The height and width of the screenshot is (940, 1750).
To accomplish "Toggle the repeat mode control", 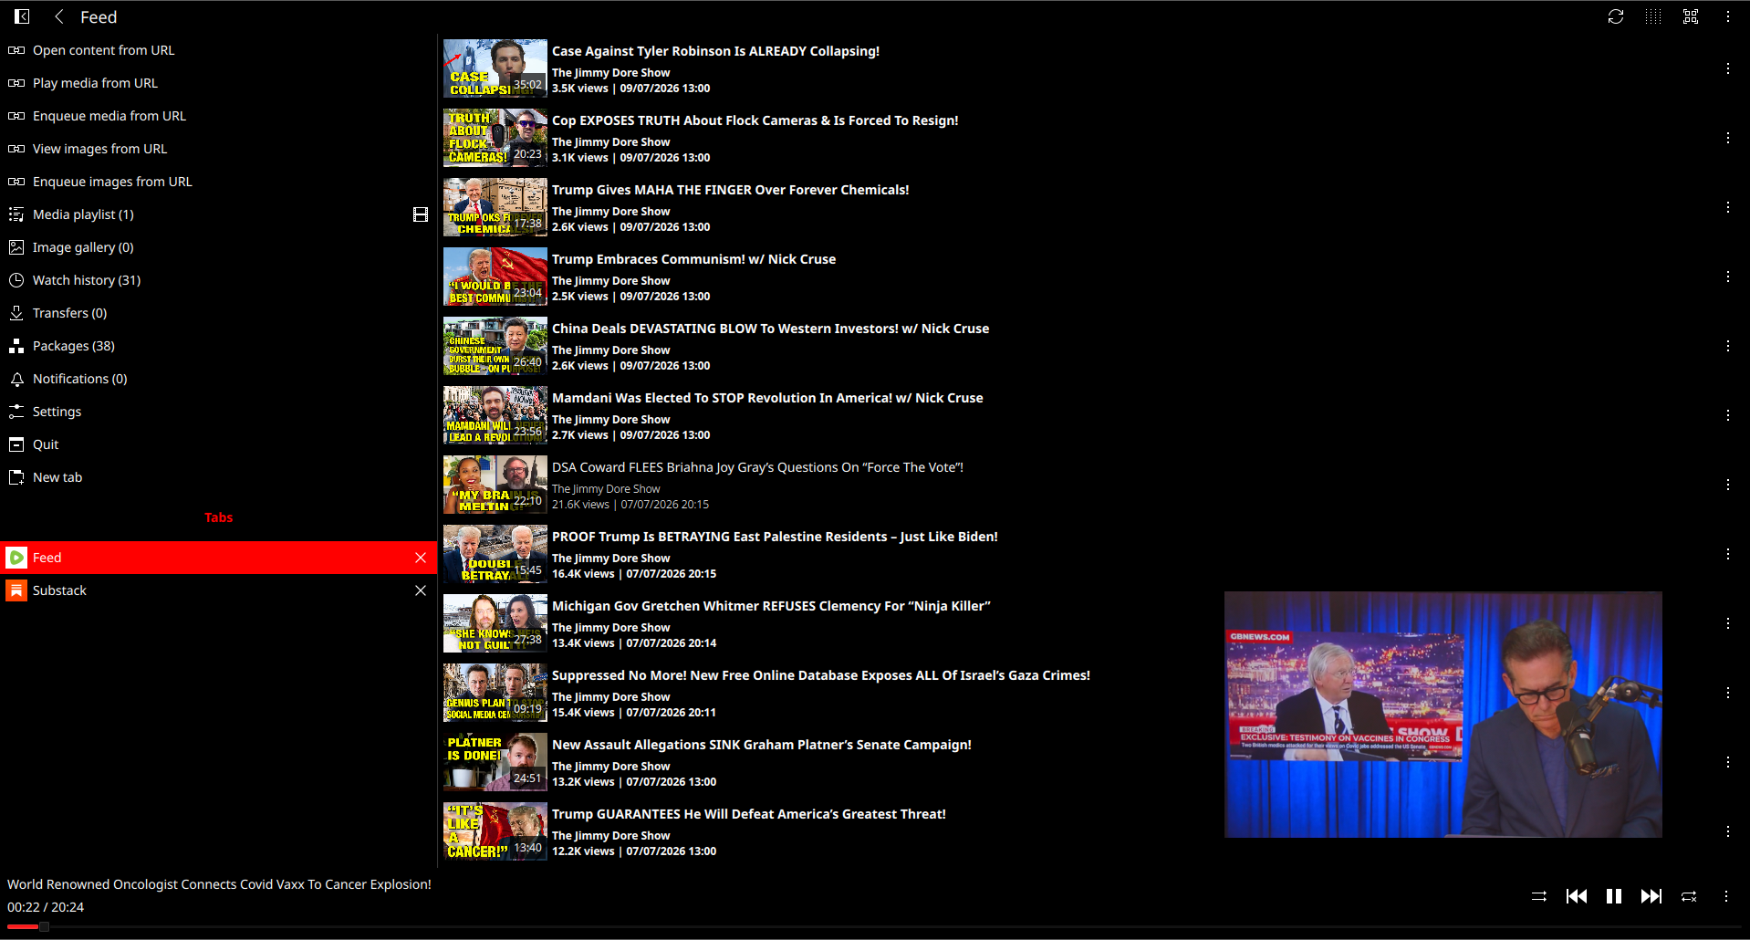I will point(1689,896).
